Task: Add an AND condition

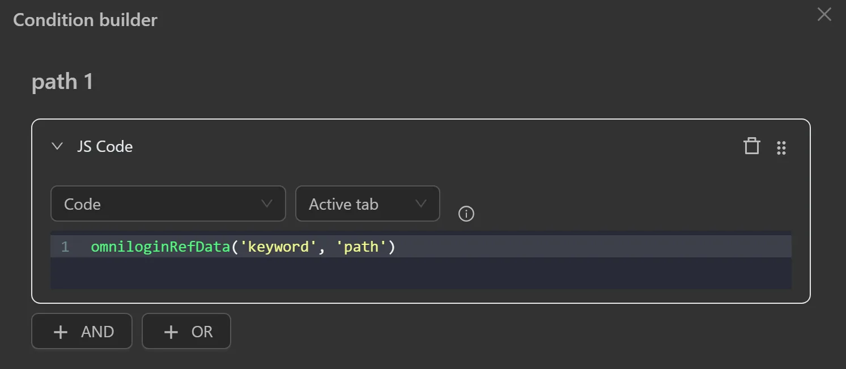Action: 82,332
